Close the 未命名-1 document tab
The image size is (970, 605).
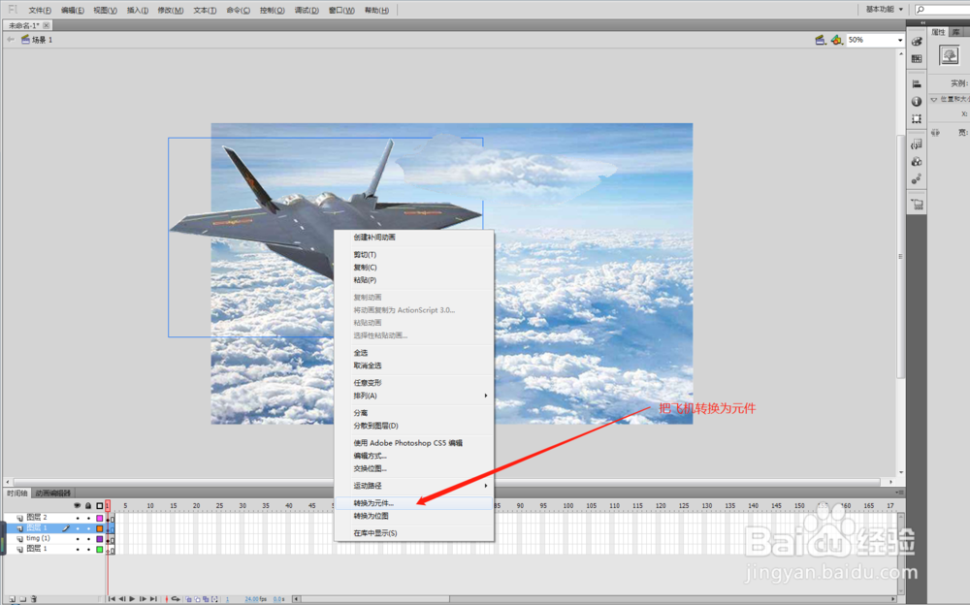(x=47, y=25)
